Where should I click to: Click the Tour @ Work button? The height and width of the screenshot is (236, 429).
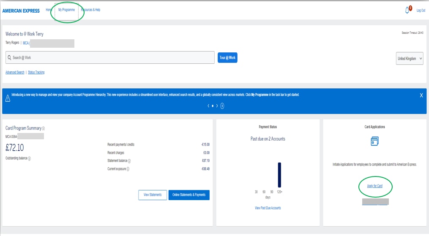(227, 58)
